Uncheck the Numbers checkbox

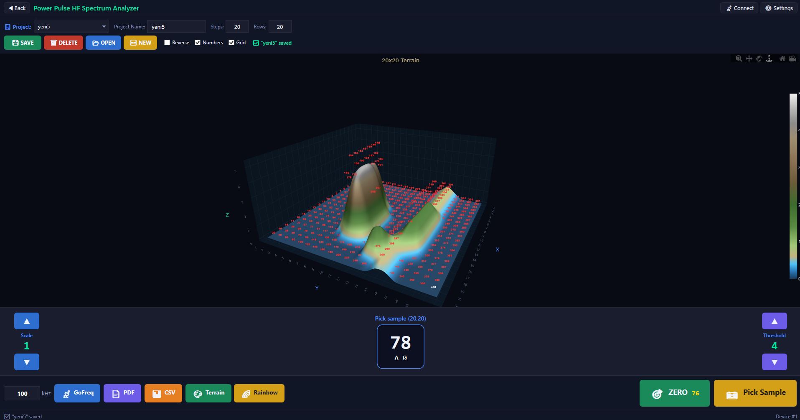[198, 43]
